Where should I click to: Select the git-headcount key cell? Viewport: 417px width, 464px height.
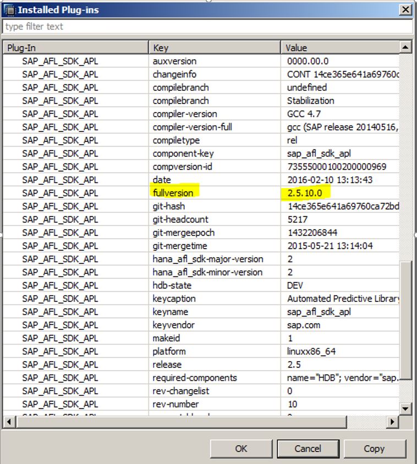point(215,219)
